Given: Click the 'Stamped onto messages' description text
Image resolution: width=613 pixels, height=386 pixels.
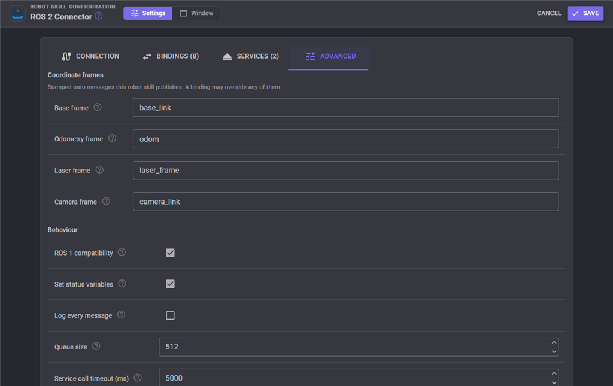Looking at the screenshot, I should click(x=165, y=87).
